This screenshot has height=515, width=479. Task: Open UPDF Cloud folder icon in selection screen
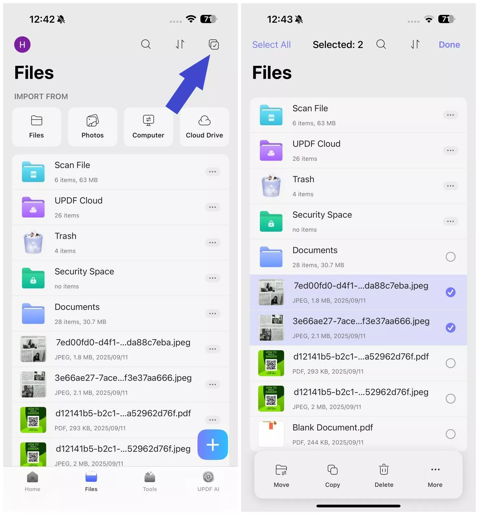[x=271, y=150]
